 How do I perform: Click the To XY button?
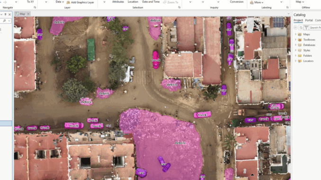(x=30, y=2)
